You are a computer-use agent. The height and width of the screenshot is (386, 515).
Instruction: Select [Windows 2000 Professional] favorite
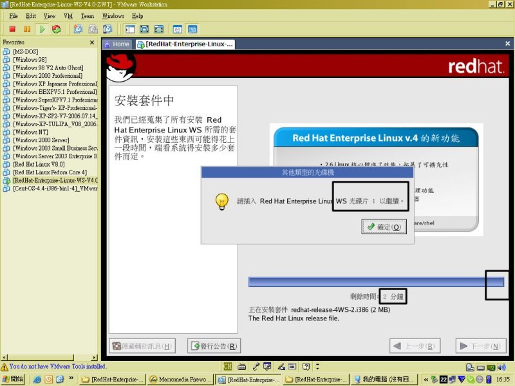pos(48,75)
